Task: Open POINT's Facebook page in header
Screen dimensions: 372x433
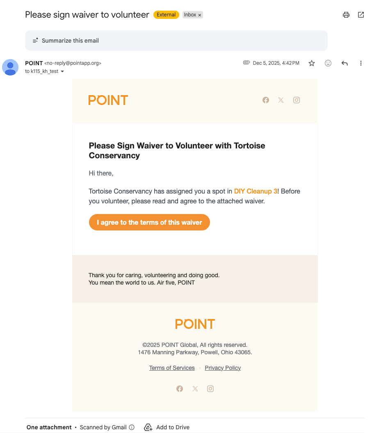Action: 266,100
